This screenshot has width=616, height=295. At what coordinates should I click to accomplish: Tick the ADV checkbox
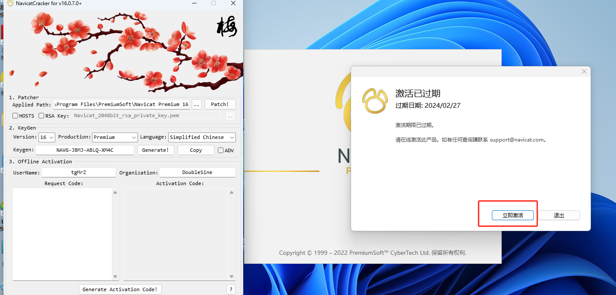click(x=221, y=150)
